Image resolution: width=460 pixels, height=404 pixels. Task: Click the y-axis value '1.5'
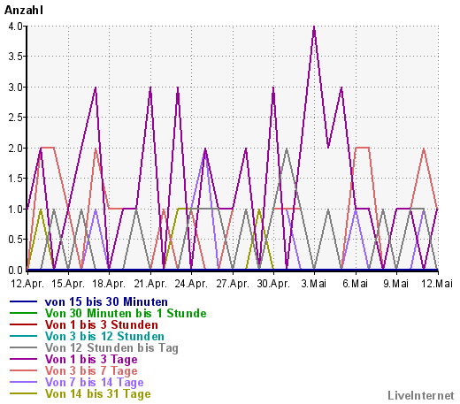(16, 179)
